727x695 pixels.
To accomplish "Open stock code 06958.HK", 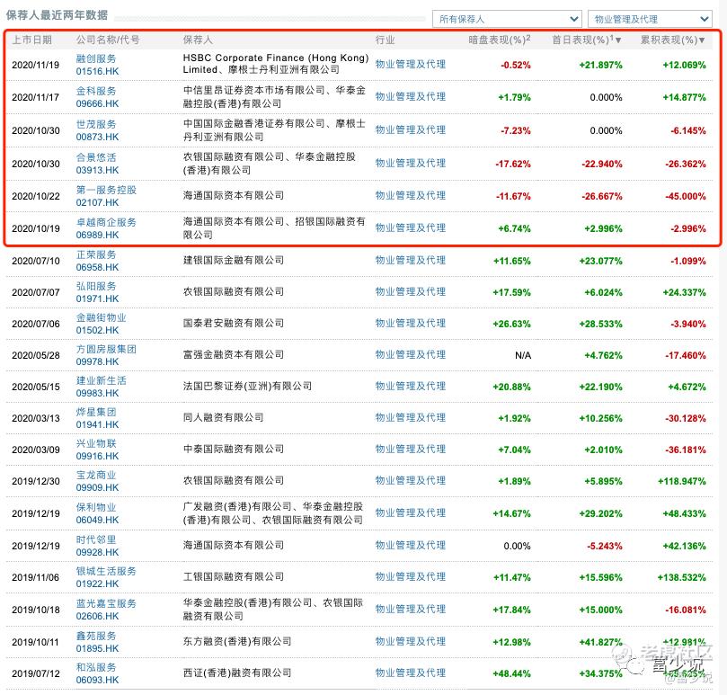I will click(x=97, y=267).
